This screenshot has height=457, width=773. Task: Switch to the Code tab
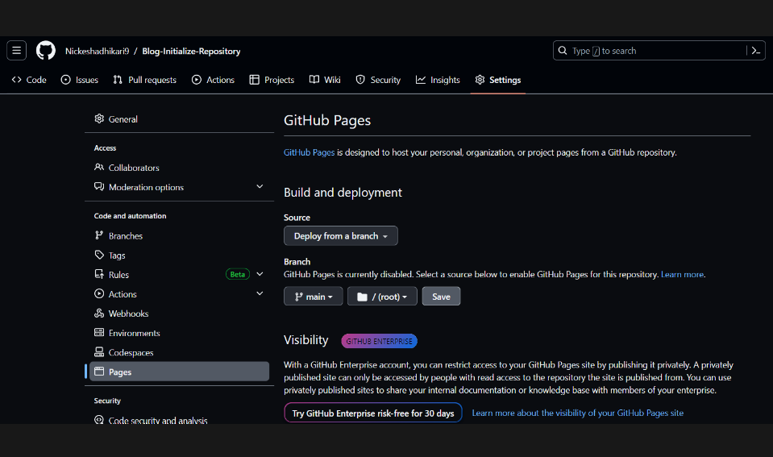[x=29, y=80]
